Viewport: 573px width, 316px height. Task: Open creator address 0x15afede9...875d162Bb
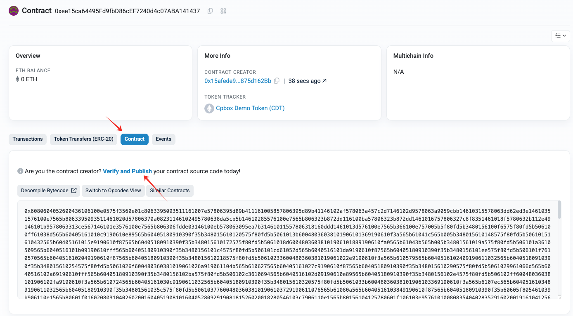coord(238,81)
